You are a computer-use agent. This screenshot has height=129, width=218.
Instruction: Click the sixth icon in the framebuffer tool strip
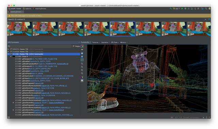(x=82, y=64)
